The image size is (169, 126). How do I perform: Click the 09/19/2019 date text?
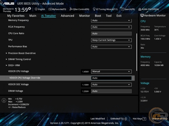(x=8, y=9)
